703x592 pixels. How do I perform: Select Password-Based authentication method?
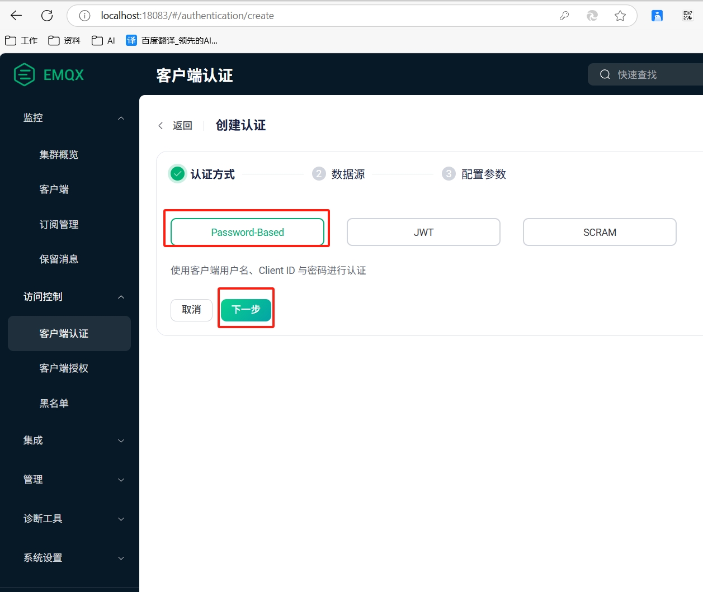point(247,232)
